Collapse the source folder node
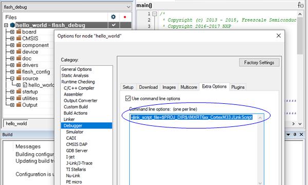Image resolution: width=308 pixels, height=185 pixels. click(12, 79)
